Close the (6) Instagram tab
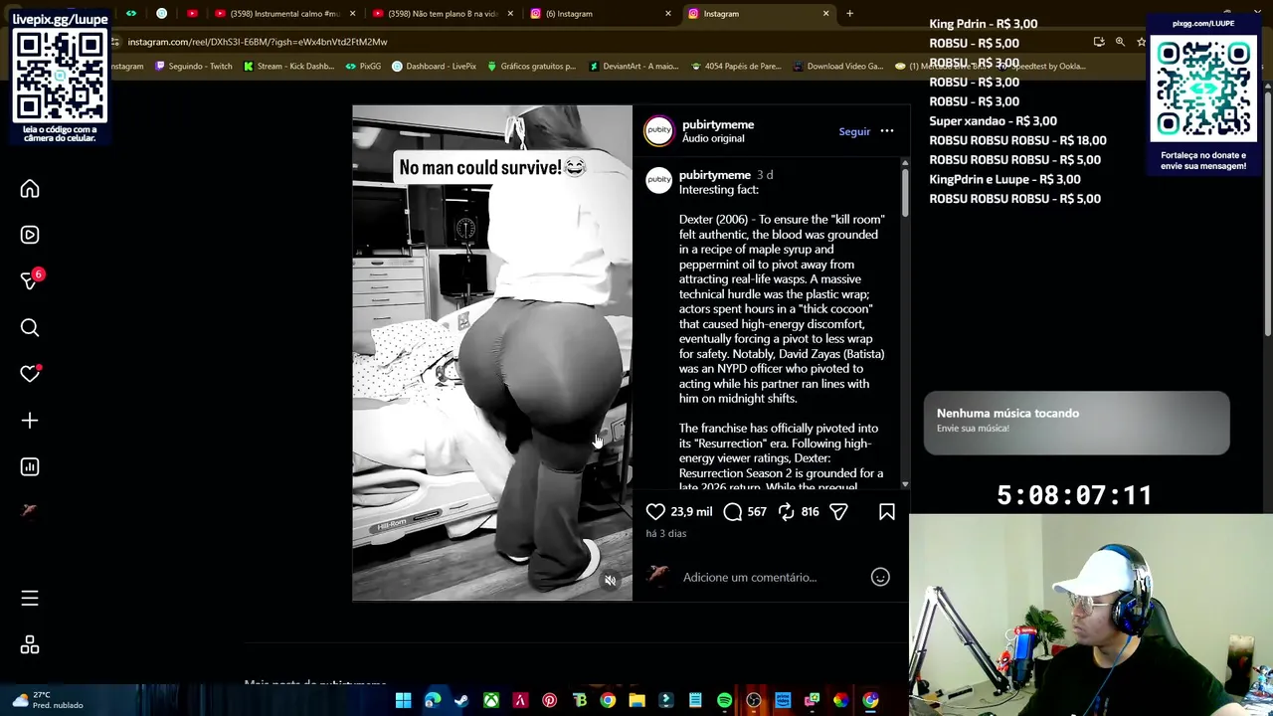The height and width of the screenshot is (716, 1273). [x=667, y=14]
